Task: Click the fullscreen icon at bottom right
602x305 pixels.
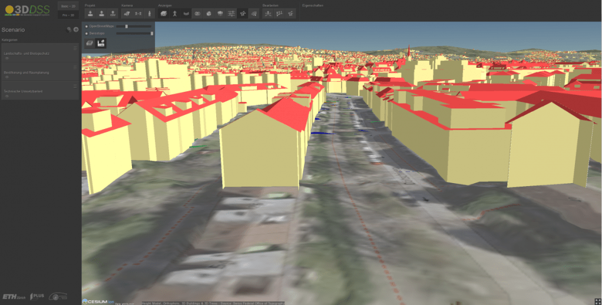Action: pyautogui.click(x=597, y=301)
